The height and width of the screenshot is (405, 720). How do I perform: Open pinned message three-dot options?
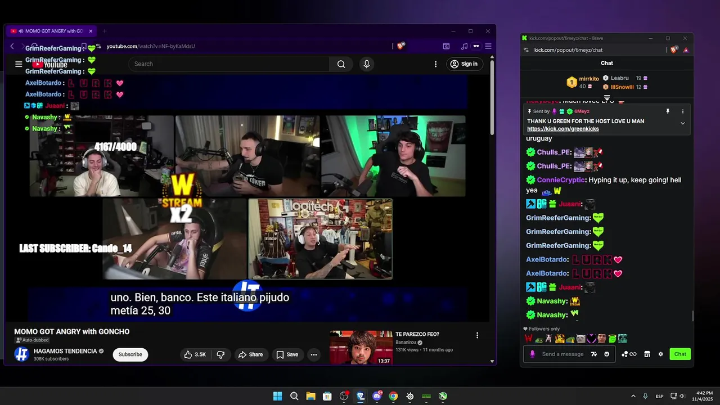pyautogui.click(x=683, y=111)
